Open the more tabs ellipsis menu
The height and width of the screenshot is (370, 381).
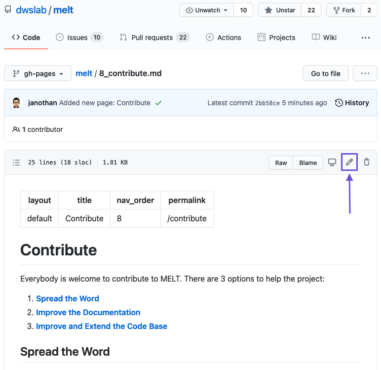(365, 38)
